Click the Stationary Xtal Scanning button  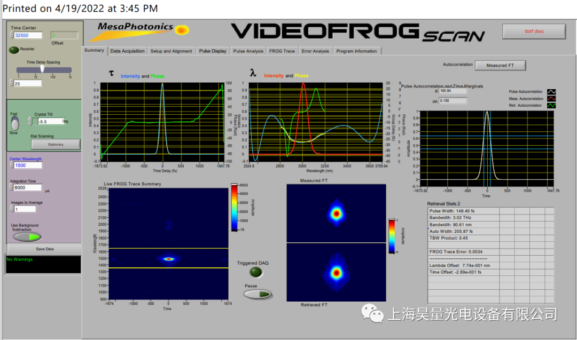[56, 145]
